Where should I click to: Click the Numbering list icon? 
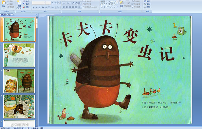69,3
